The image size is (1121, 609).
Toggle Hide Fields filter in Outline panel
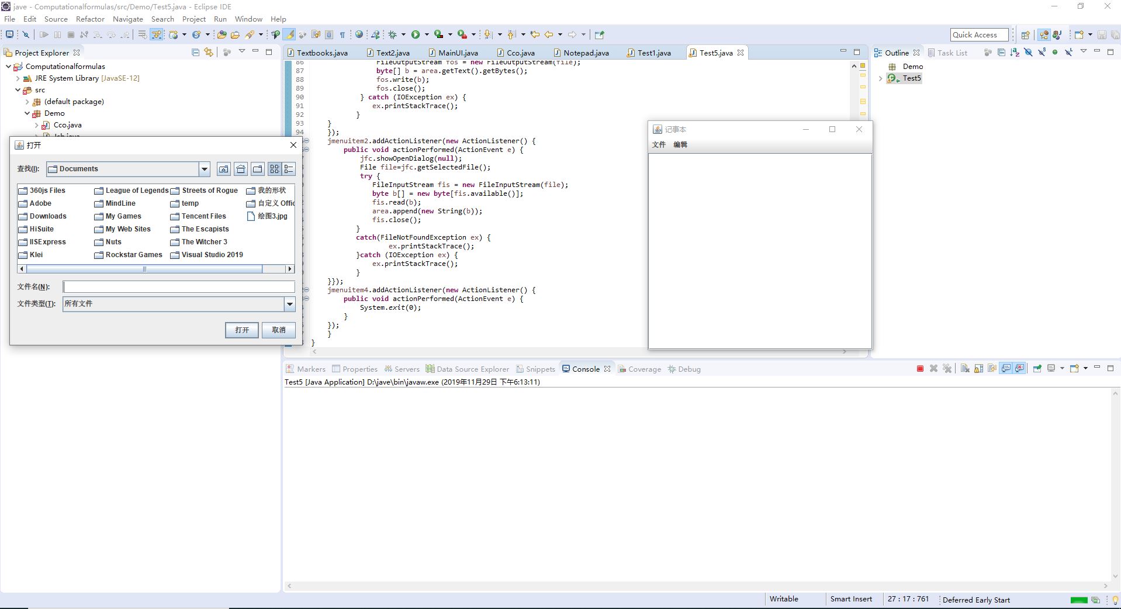(x=1029, y=53)
